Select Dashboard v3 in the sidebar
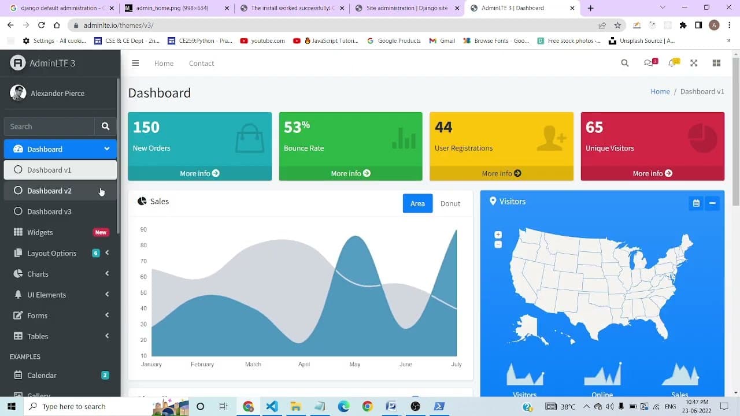The image size is (740, 416). (x=60, y=211)
